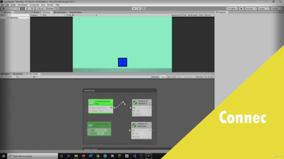Open the Layout dropdown

pyautogui.click(x=277, y=8)
